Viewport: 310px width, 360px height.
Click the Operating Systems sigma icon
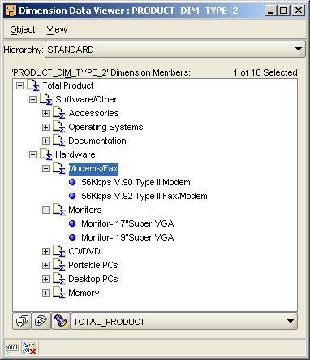click(59, 127)
